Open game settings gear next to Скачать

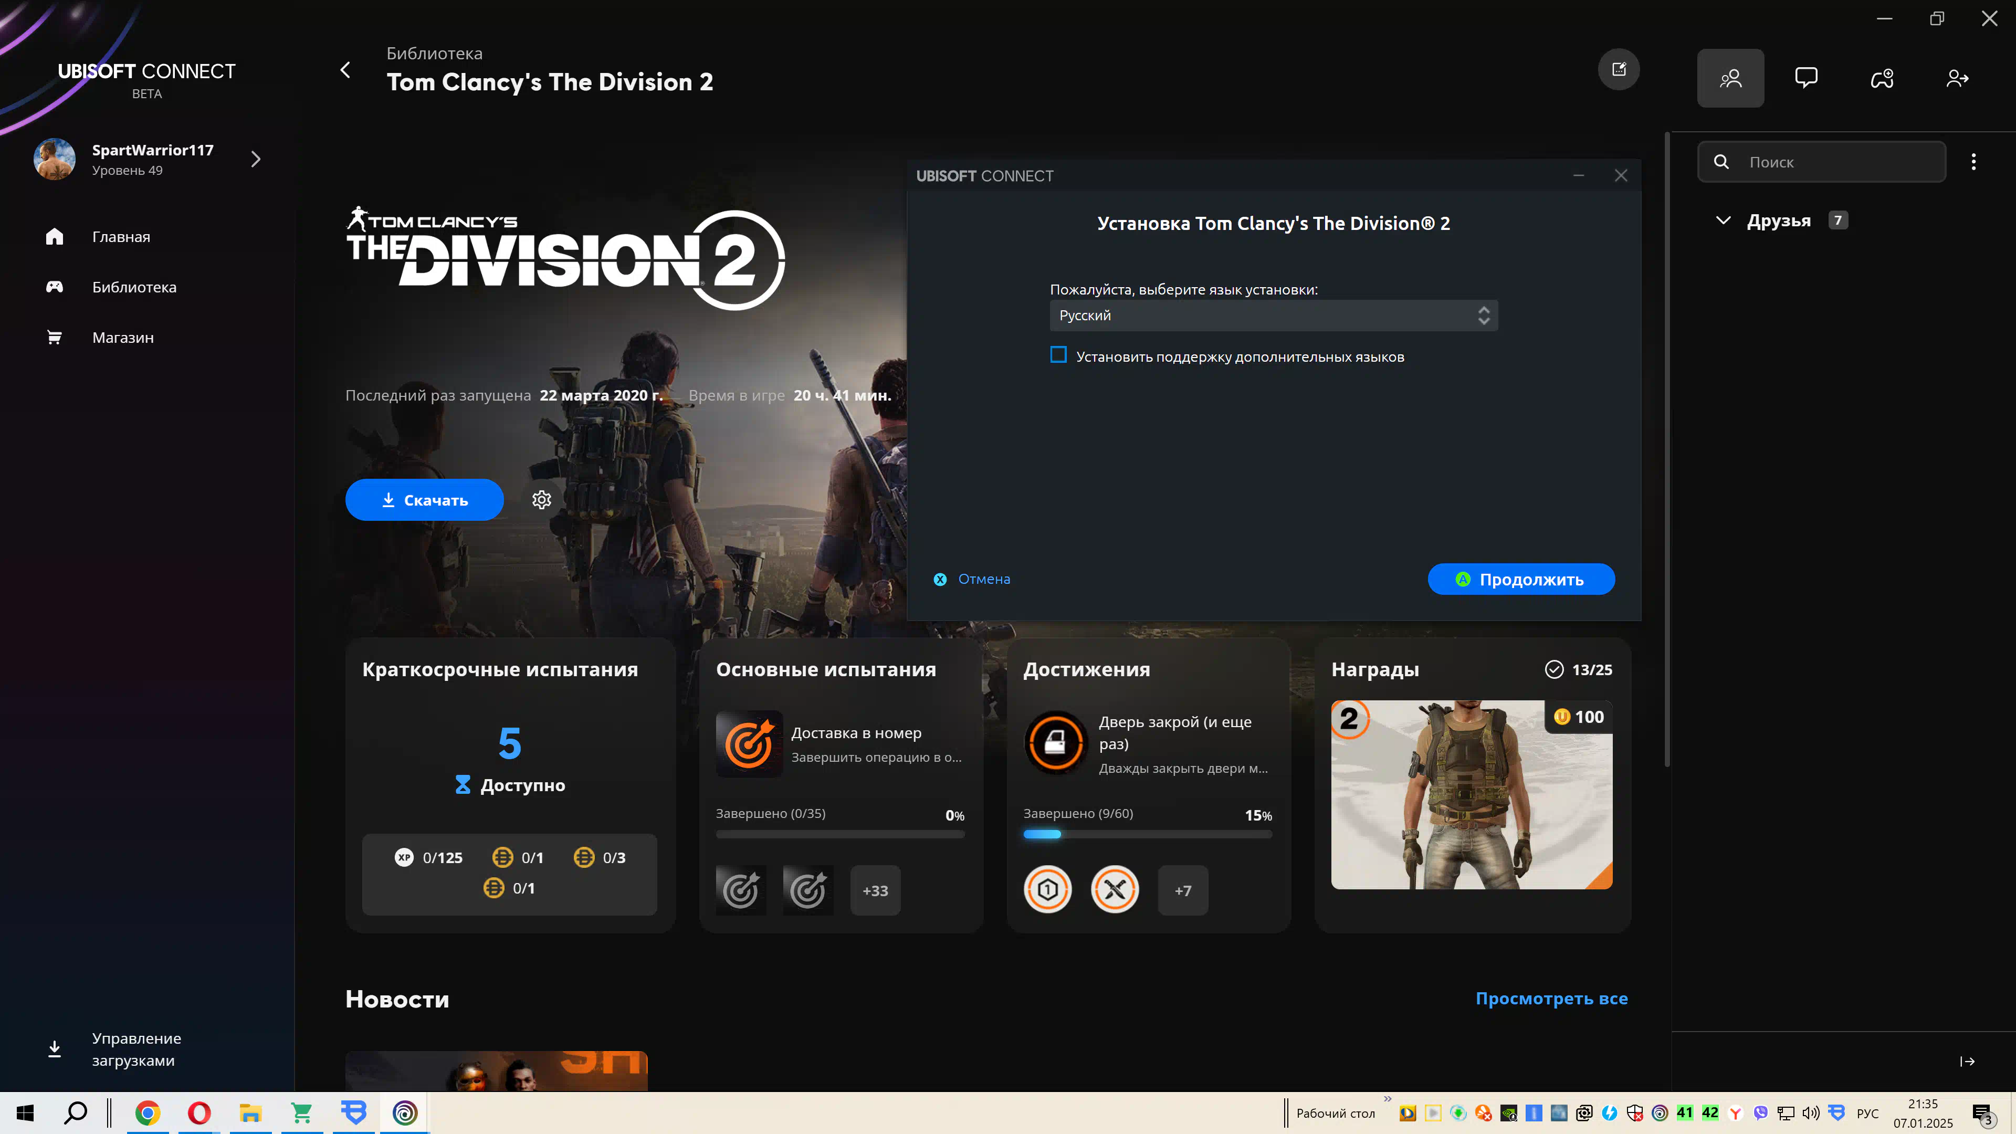point(542,499)
